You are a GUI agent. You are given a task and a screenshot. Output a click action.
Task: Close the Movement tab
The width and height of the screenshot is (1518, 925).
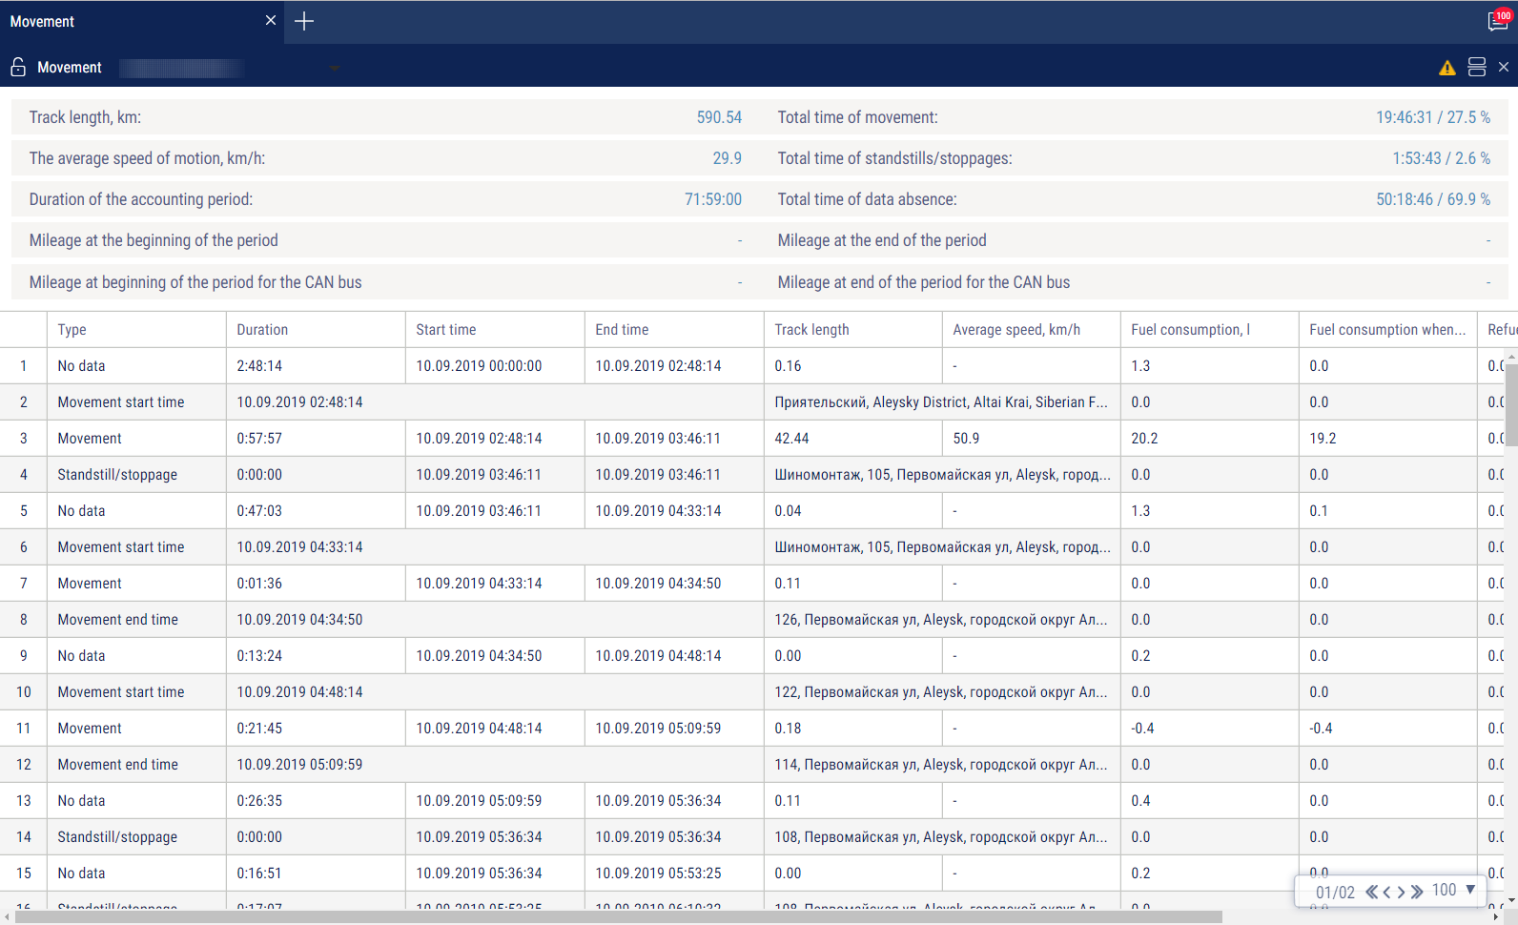click(x=271, y=20)
